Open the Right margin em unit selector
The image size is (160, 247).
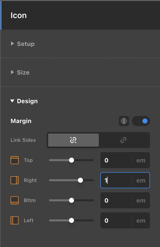pyautogui.click(x=141, y=180)
